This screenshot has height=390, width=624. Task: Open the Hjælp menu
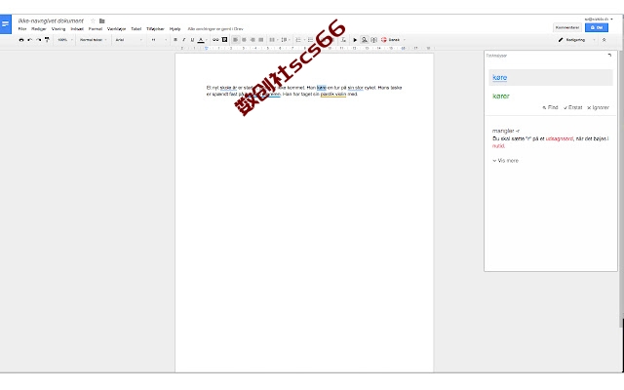(x=175, y=29)
